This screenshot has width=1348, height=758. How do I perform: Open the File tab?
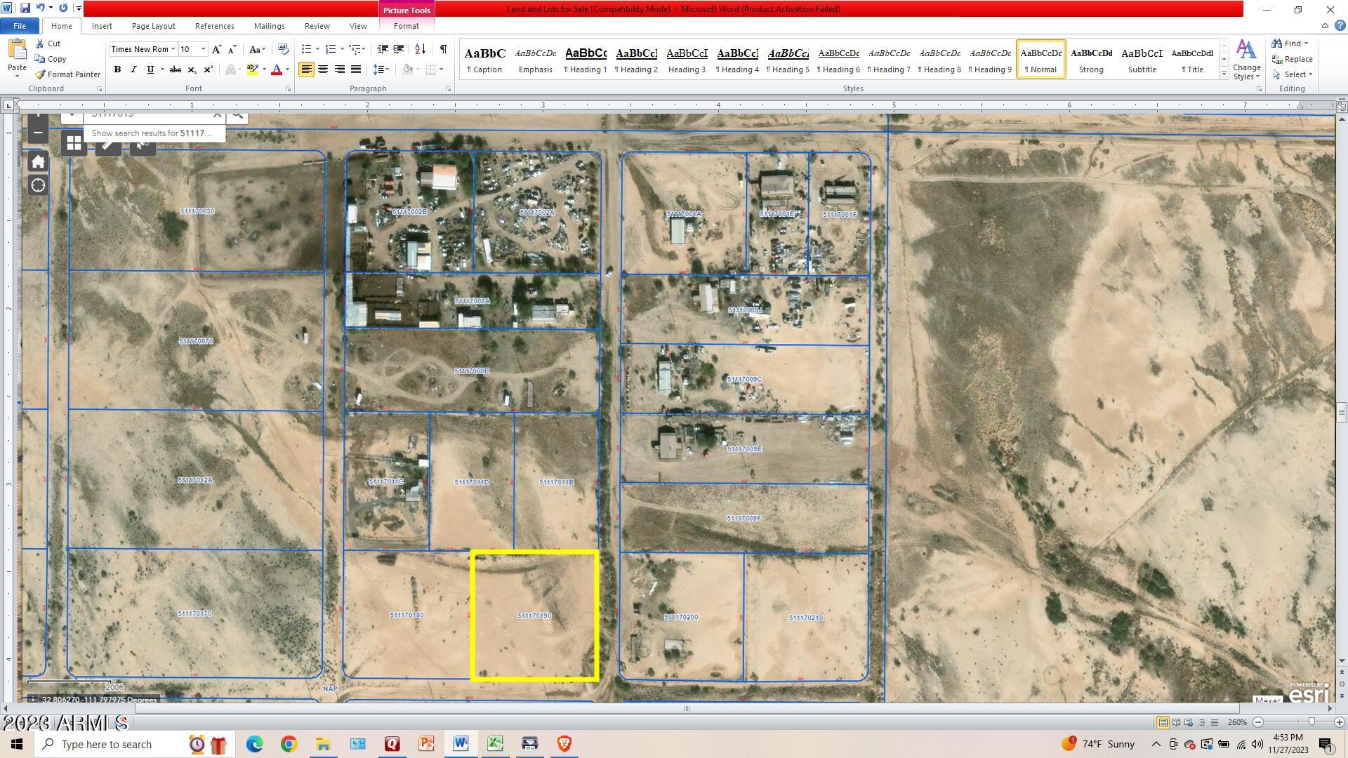(20, 26)
